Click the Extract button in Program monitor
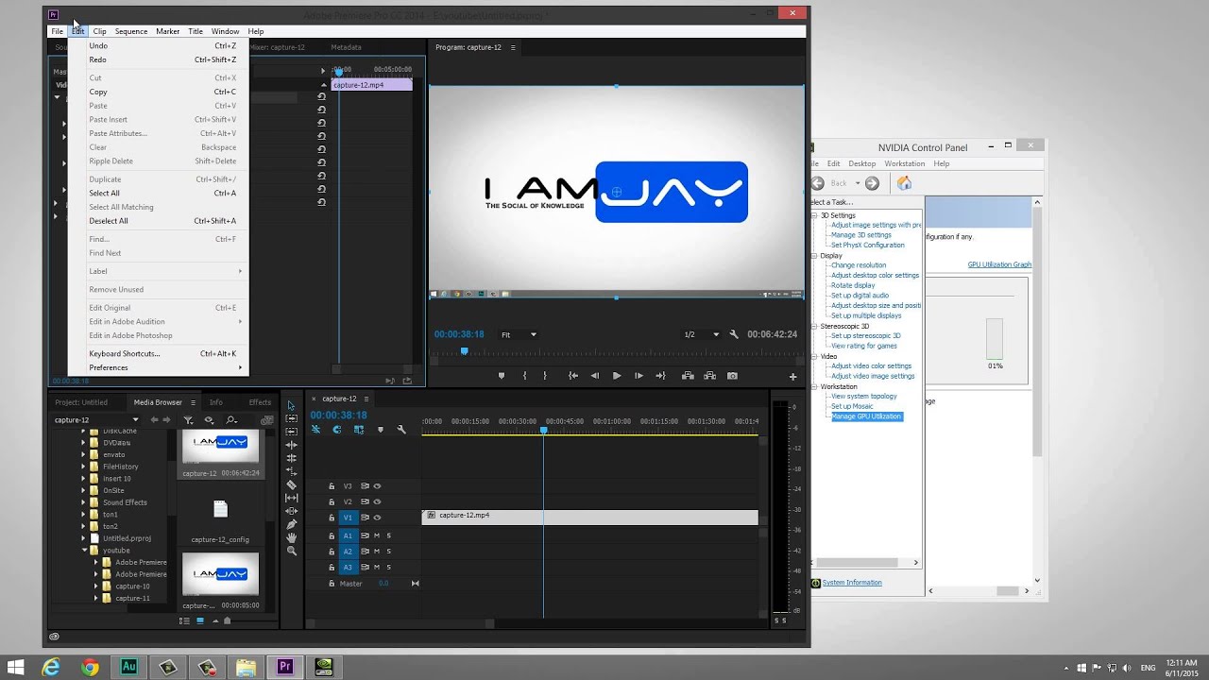Screen dimensions: 1209x680 click(x=709, y=376)
